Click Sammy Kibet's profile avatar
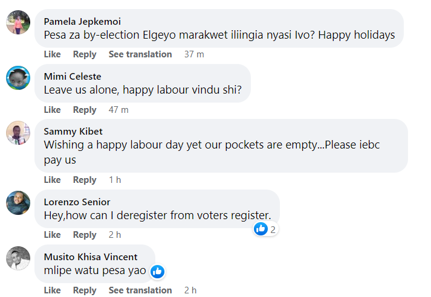This screenshot has height=297, width=431. [18, 133]
